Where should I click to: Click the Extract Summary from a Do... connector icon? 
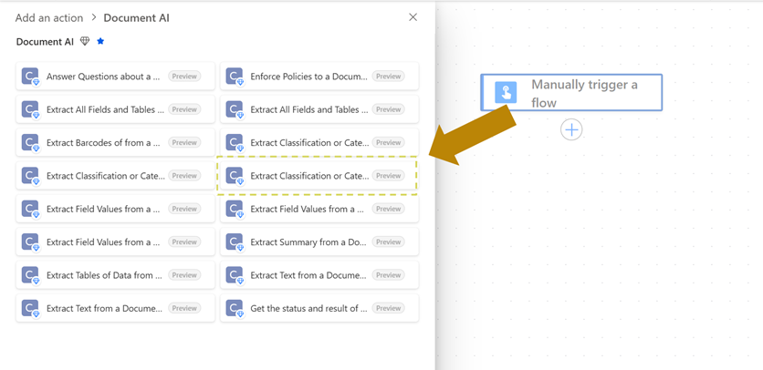[235, 242]
